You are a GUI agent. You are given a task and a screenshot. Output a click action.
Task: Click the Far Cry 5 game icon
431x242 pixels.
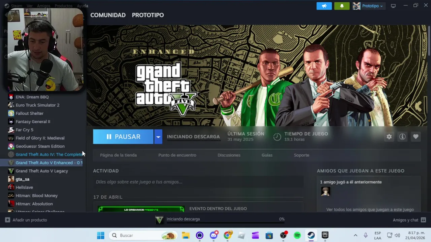pyautogui.click(x=11, y=130)
